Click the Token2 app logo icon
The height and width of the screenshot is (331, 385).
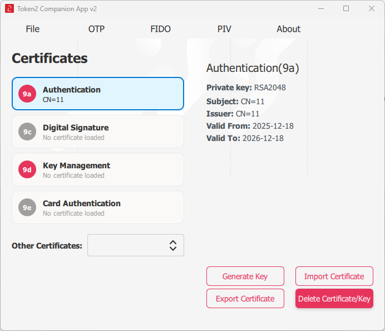point(9,8)
